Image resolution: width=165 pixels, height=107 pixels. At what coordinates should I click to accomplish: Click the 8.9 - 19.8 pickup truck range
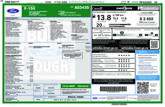pos(102,35)
